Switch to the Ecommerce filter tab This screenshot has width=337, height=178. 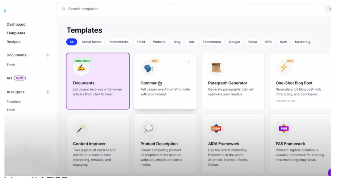212,42
